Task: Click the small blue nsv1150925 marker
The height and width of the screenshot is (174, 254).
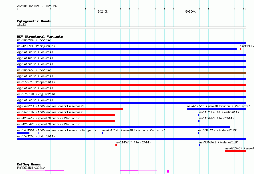Action: 199,121
